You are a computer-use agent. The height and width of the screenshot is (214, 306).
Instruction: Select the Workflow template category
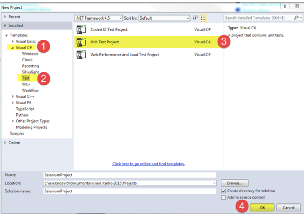coord(30,90)
